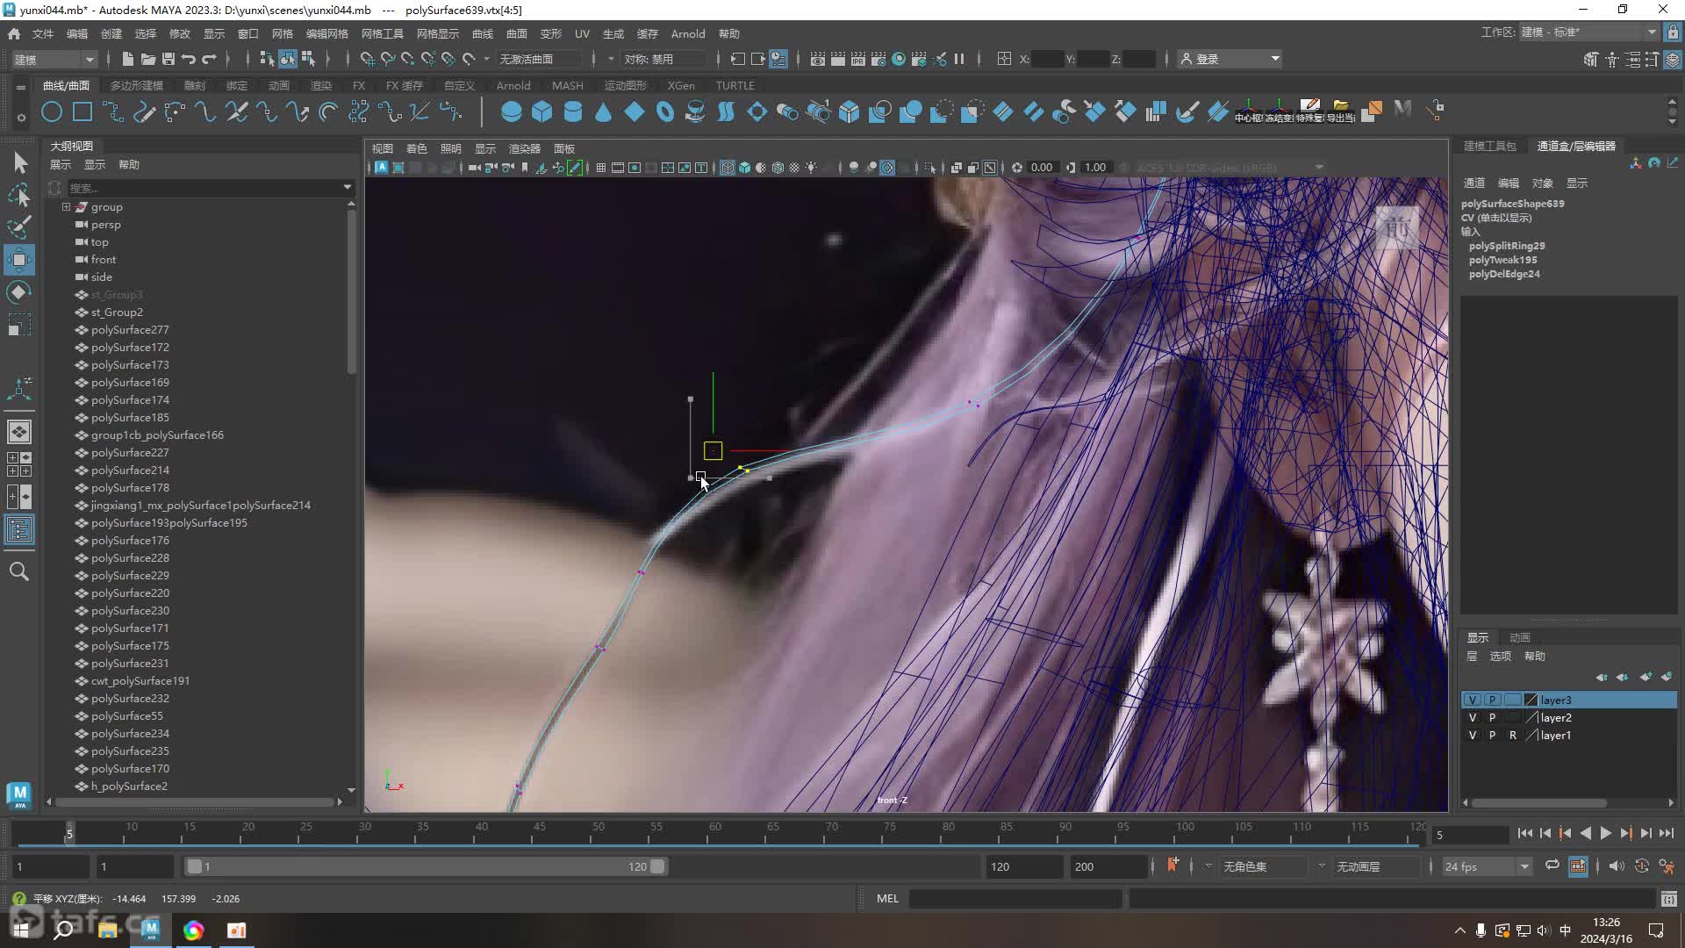1685x948 pixels.
Task: Create NURBS cylinder from shelf
Action: pos(572,111)
